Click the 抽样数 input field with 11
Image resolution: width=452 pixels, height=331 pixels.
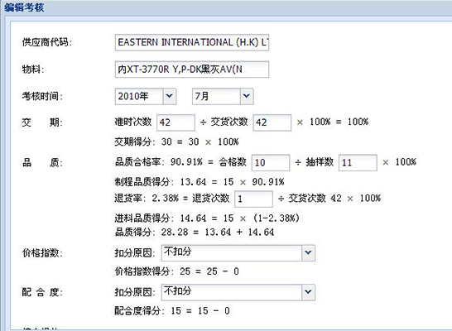coord(358,162)
